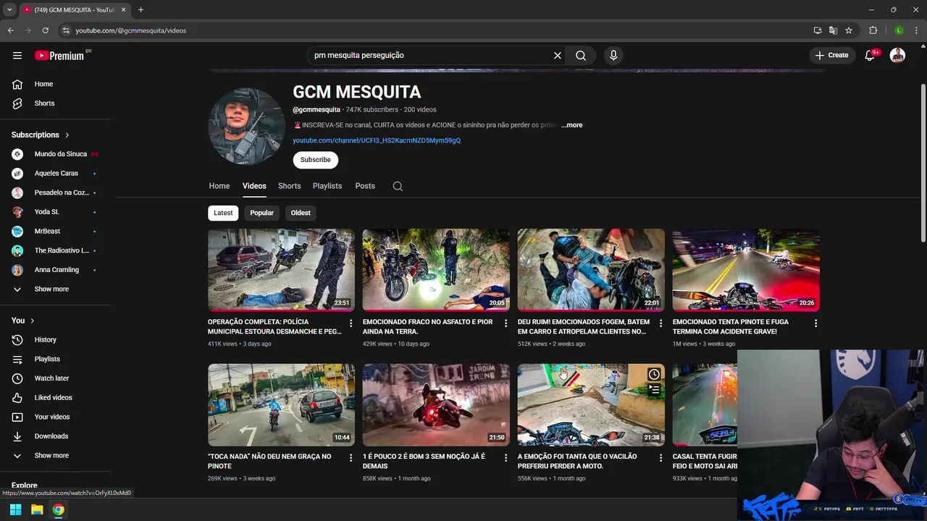Play the EMOCIONADO TENTA PINOTE video thumbnail

pos(746,270)
